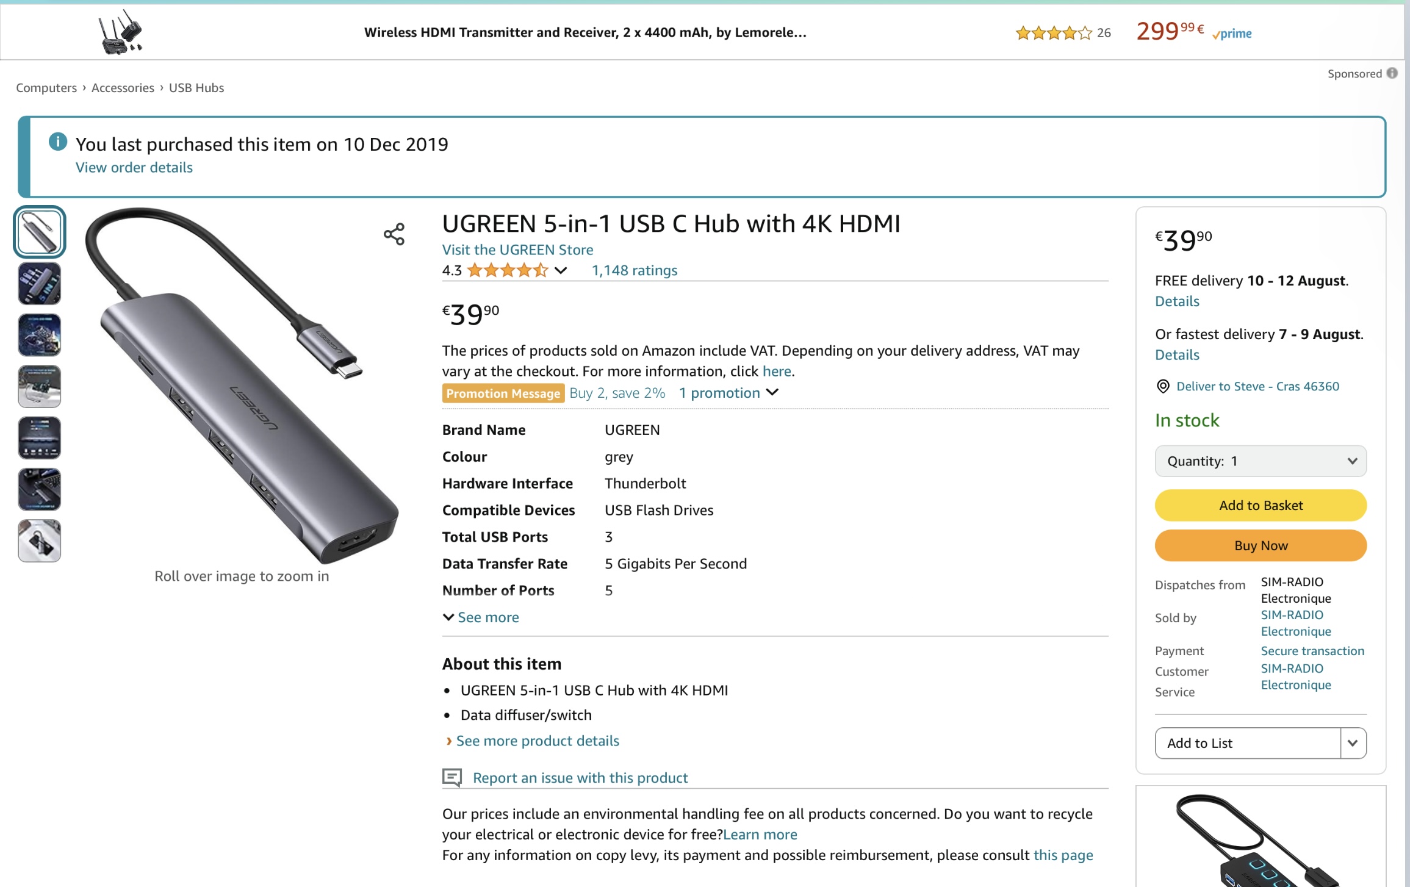Open the Quantity dropdown
The height and width of the screenshot is (887, 1410).
point(1260,461)
